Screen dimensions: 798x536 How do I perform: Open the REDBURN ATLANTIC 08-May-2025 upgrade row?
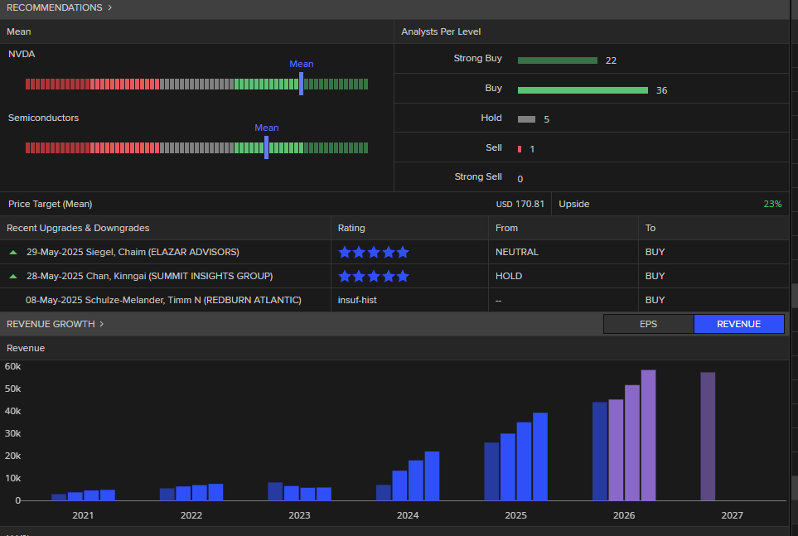coord(163,300)
